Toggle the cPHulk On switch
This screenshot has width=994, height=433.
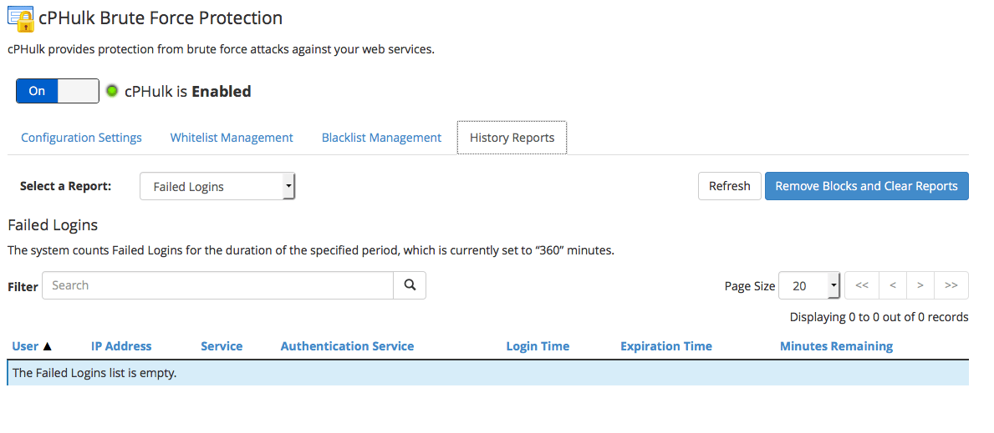[58, 91]
